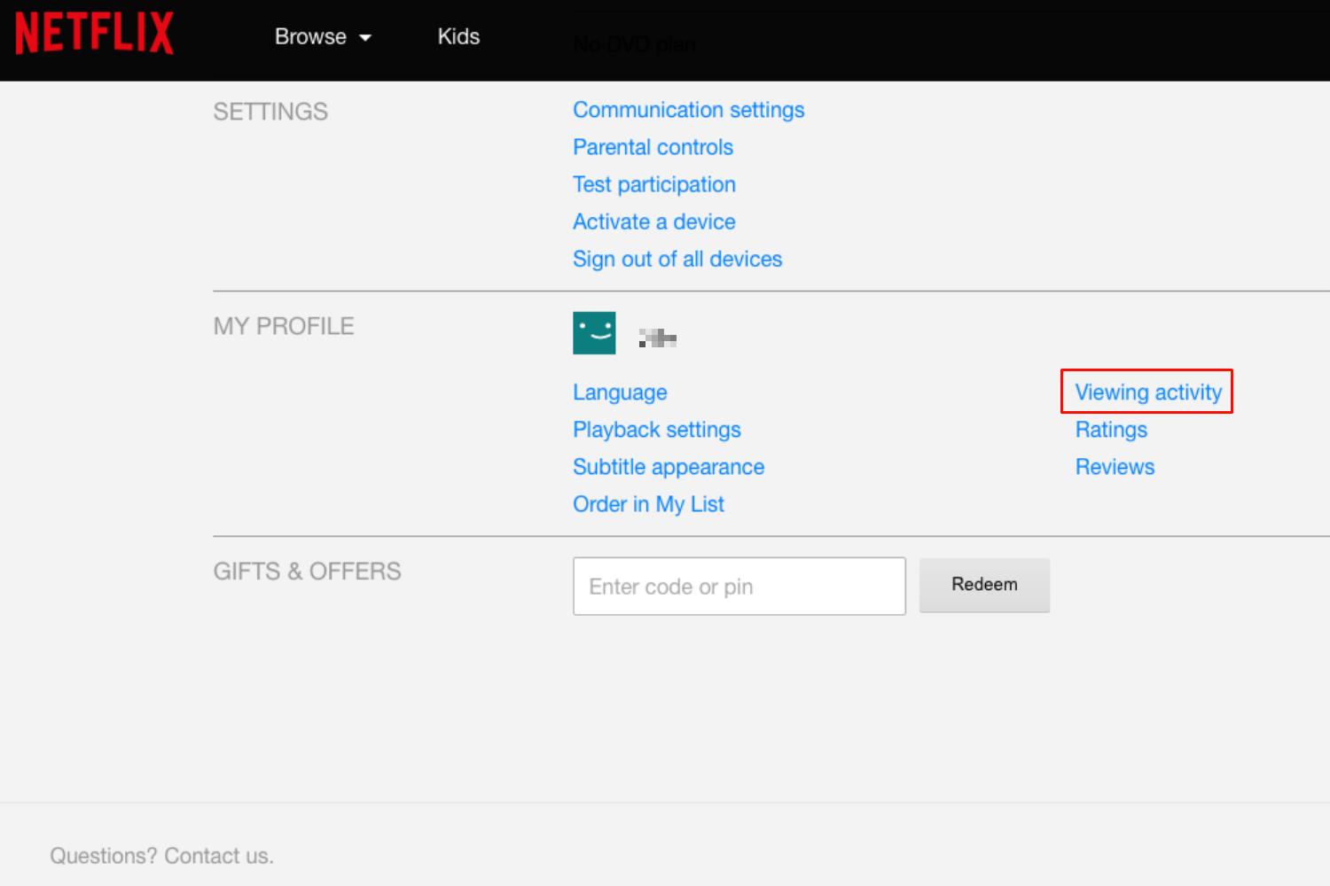Open Ratings link

(x=1111, y=430)
